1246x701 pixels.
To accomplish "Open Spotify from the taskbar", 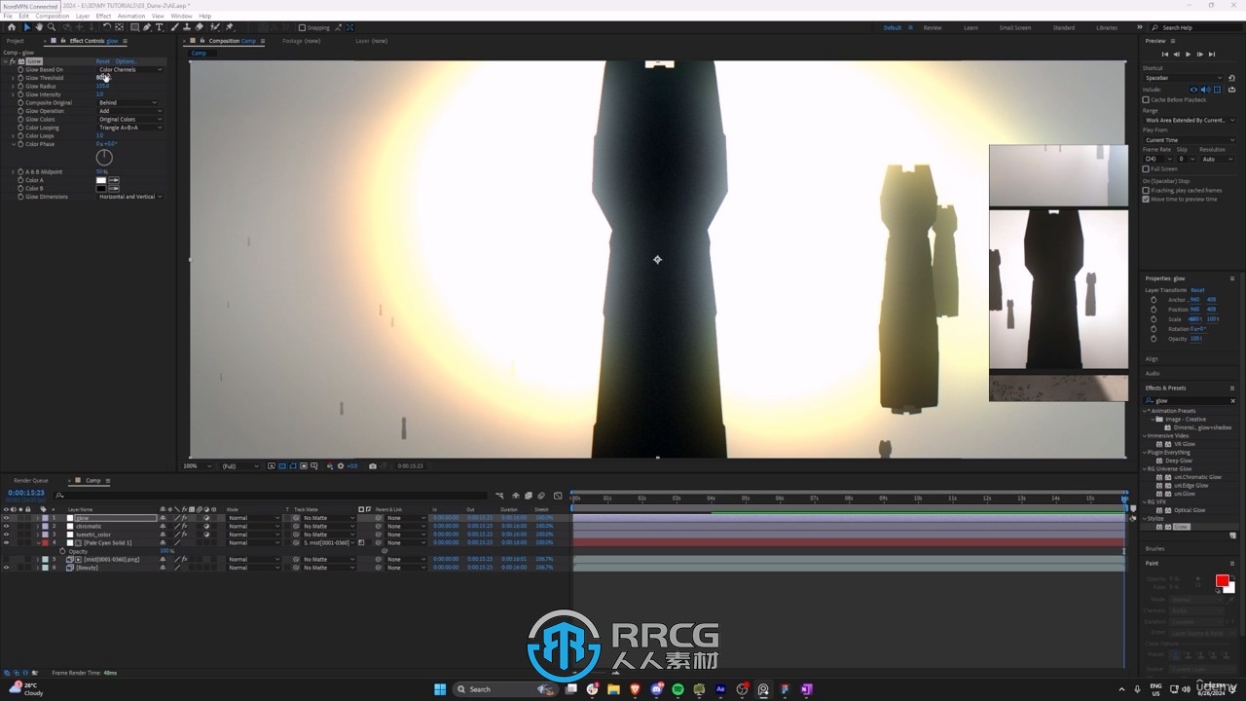I will [x=678, y=689].
